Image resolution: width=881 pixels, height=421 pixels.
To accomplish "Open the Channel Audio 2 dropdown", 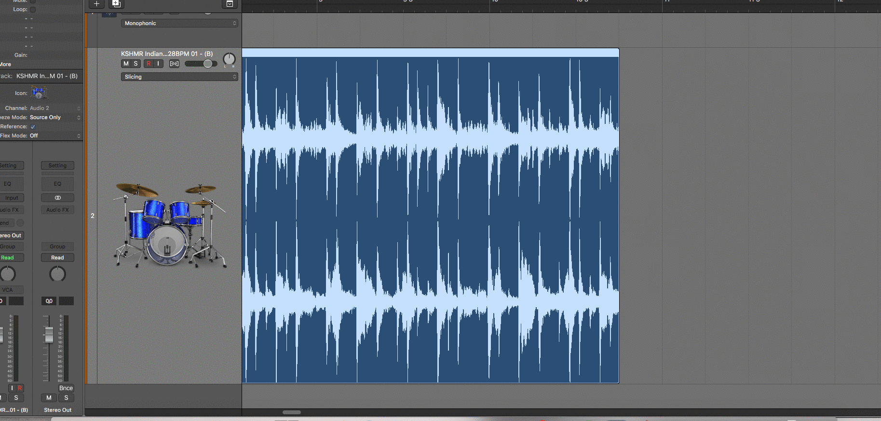I will coord(55,108).
